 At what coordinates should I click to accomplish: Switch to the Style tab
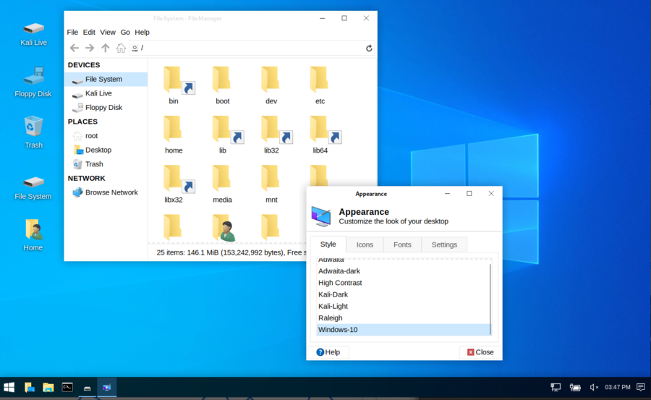coord(328,244)
